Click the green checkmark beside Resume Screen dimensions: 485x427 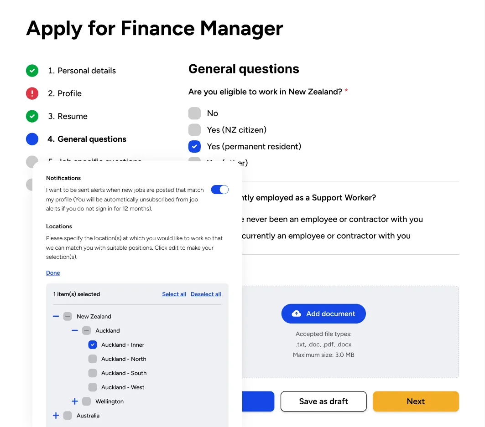click(x=32, y=116)
